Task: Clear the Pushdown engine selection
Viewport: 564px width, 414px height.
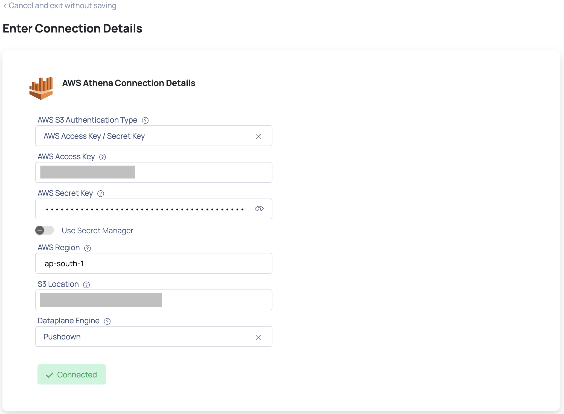Action: coord(258,338)
